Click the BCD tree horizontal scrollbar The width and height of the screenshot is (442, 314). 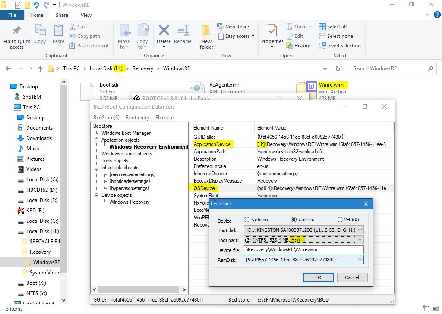140,290
